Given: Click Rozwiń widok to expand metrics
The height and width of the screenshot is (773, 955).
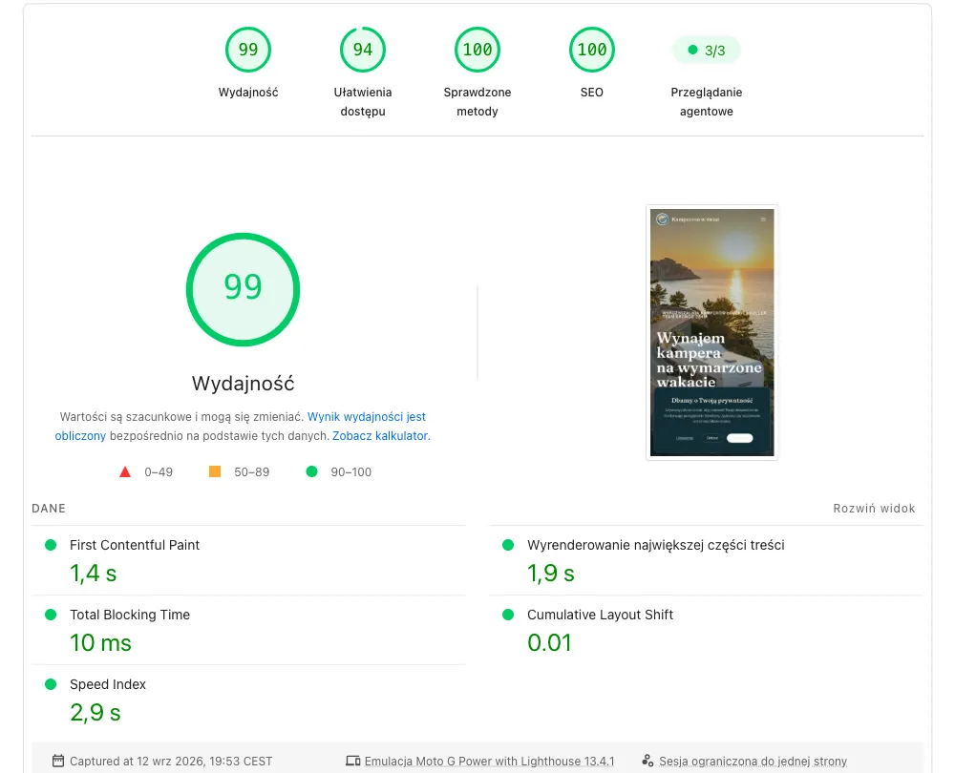Looking at the screenshot, I should coord(874,509).
